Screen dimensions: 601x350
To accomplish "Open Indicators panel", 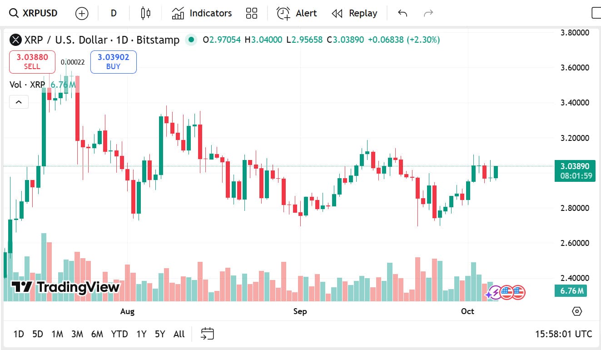I will (x=202, y=13).
